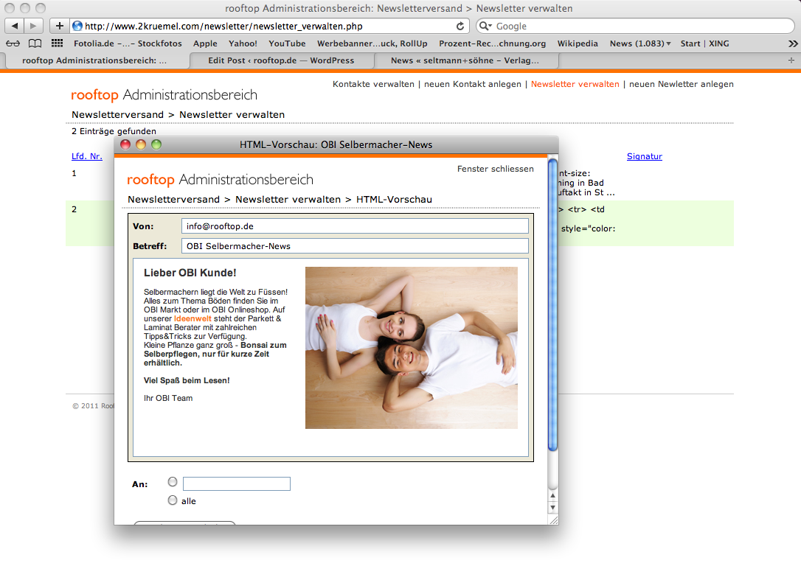Viewport: 801px width, 566px height.
Task: Open the YouTube bookmark
Action: pyautogui.click(x=287, y=43)
